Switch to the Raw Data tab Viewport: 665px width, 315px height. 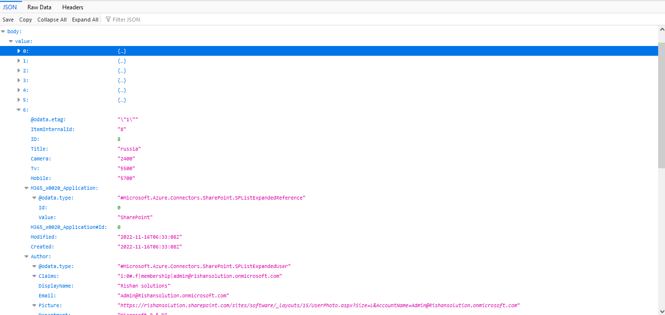click(x=39, y=7)
